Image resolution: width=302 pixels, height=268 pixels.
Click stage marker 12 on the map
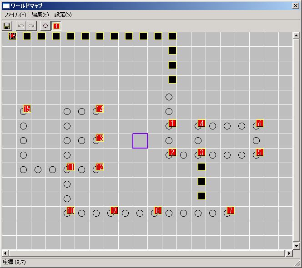(x=100, y=167)
